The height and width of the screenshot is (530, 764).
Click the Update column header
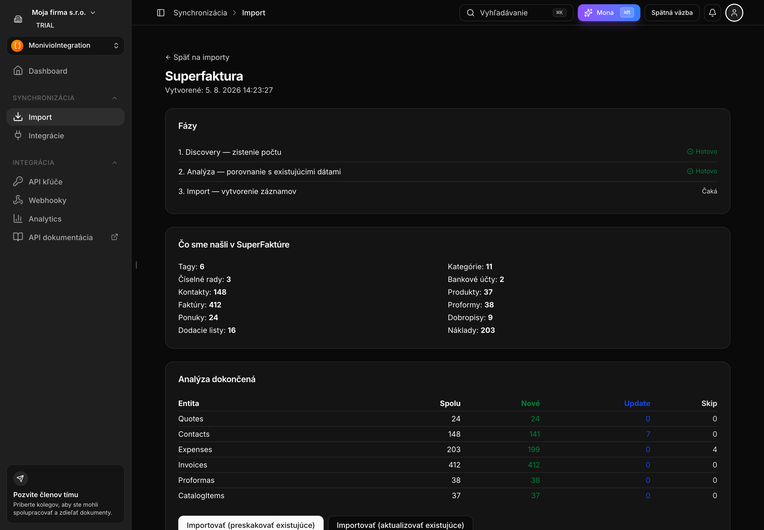[637, 403]
